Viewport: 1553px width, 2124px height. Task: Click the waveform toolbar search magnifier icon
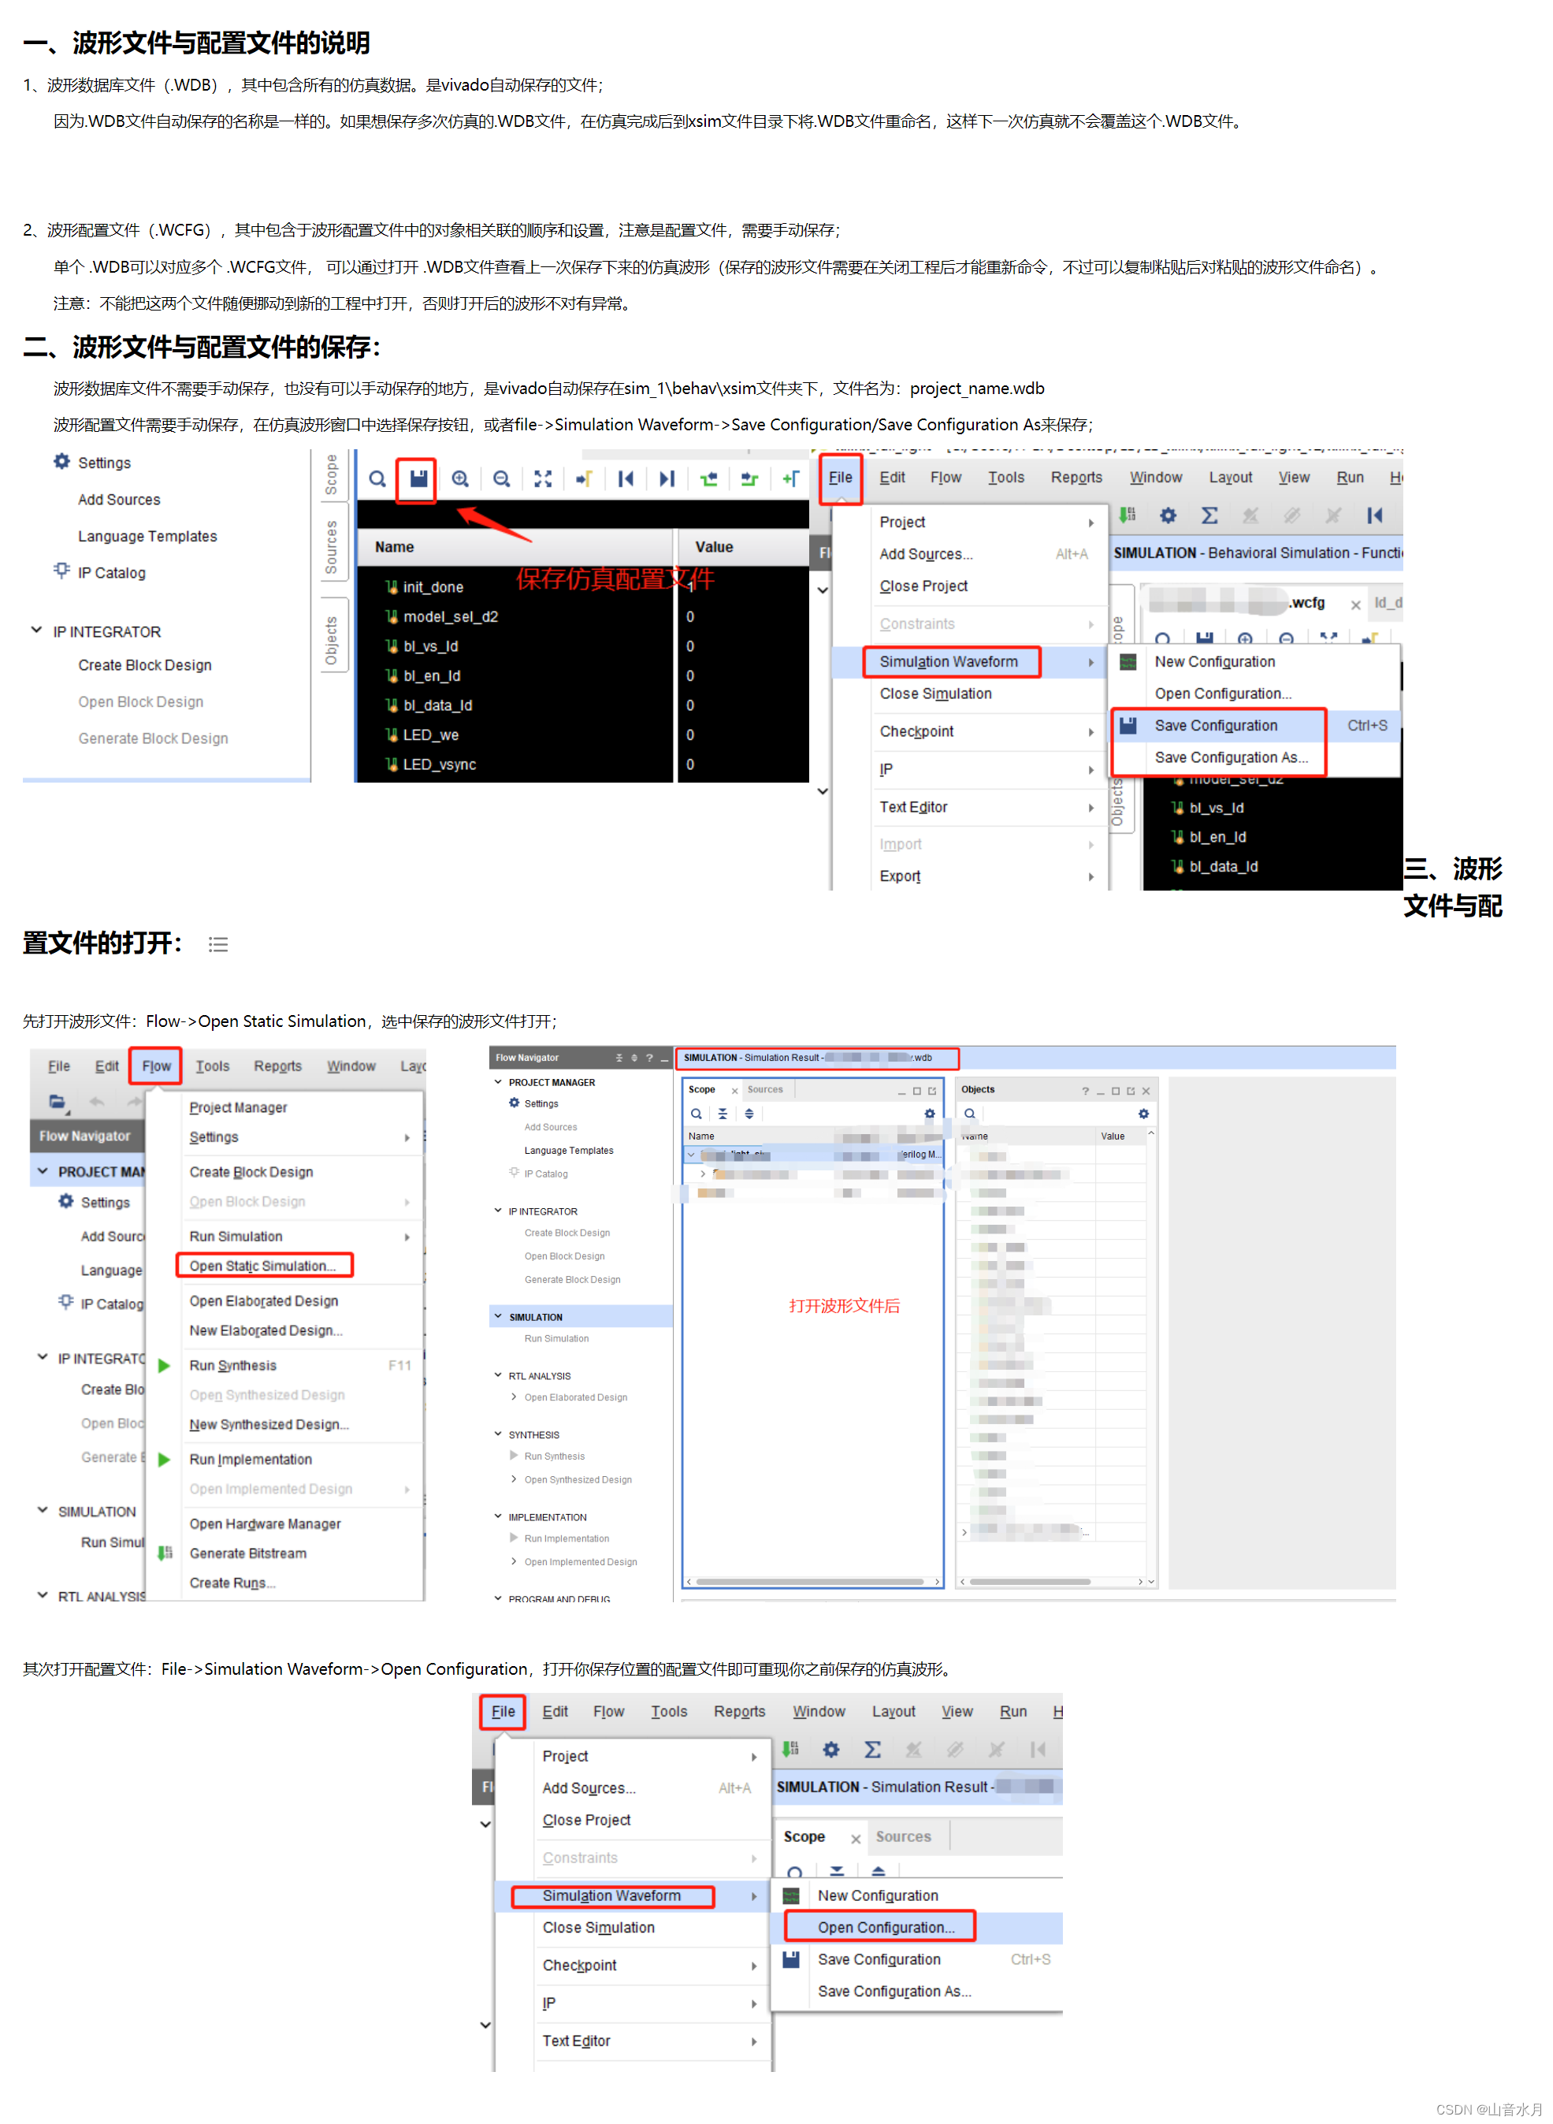click(377, 478)
